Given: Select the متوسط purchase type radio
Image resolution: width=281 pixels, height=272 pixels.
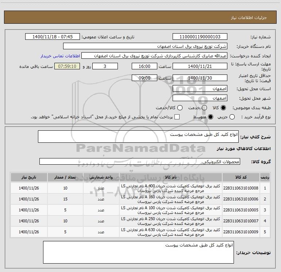Looking at the screenshot, I should 211,117.
